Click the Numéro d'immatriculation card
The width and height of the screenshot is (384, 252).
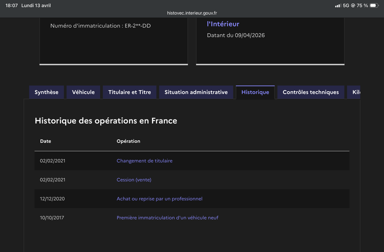click(x=114, y=41)
